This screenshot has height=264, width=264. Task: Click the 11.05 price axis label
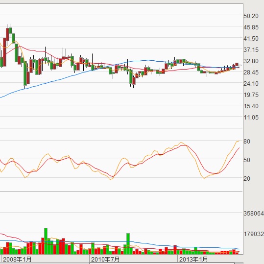click(251, 118)
